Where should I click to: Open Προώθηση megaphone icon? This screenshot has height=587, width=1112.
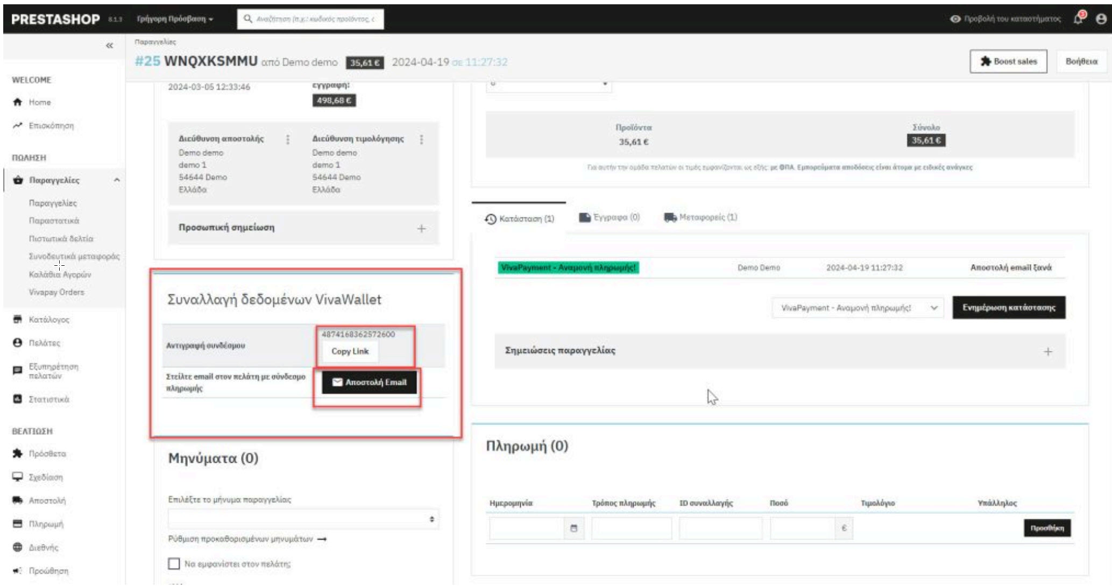(18, 571)
